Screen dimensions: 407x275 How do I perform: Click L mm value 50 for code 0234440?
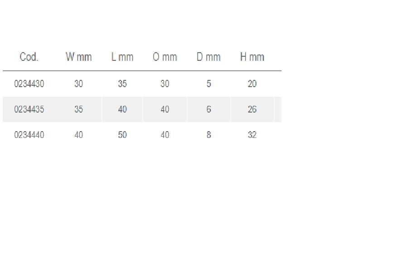pyautogui.click(x=122, y=135)
